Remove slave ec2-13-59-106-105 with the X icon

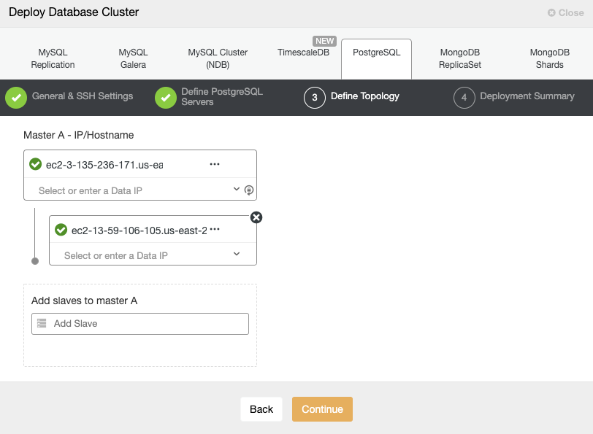click(x=256, y=217)
